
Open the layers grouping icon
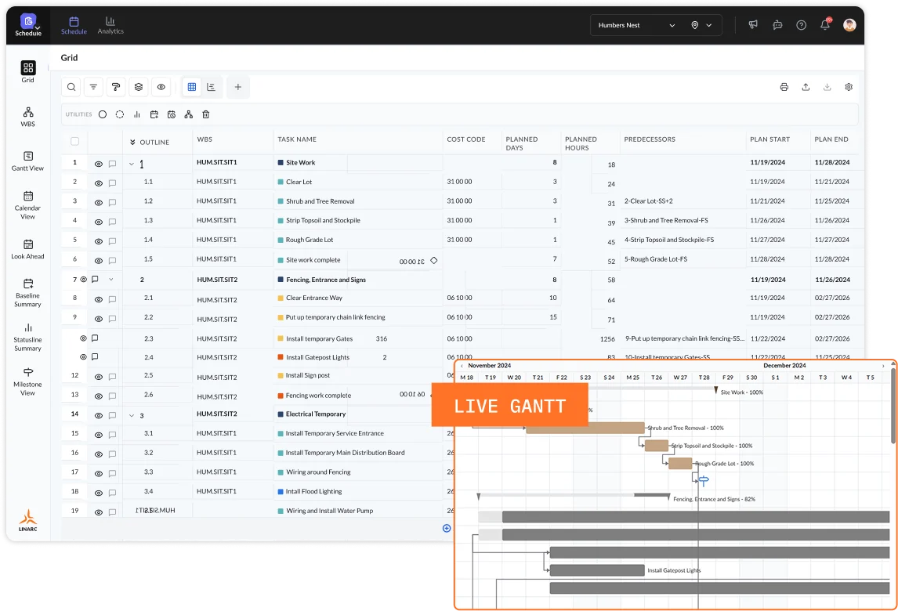[x=139, y=87]
